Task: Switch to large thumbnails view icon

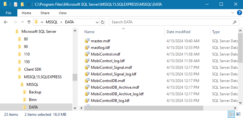Action: [238, 114]
